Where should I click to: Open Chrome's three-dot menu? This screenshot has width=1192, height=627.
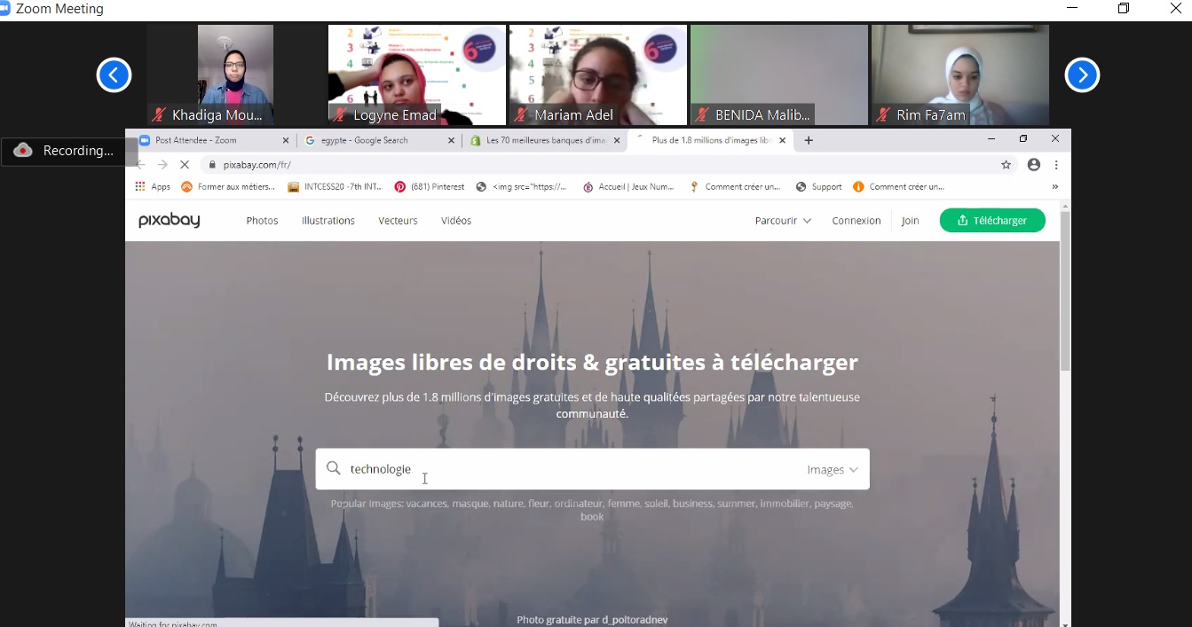(x=1056, y=165)
